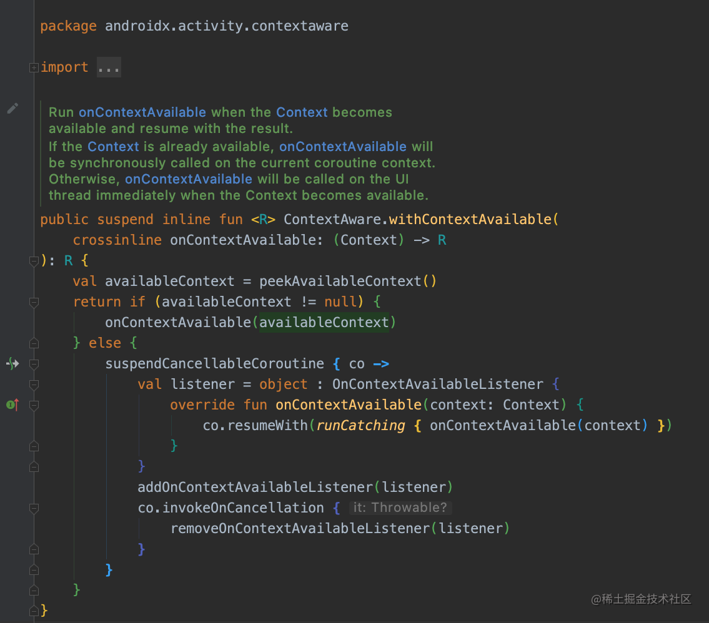The width and height of the screenshot is (709, 623).
Task: Collapse the suspendCancellableCoroutine lambda fold marker
Action: pyautogui.click(x=34, y=364)
